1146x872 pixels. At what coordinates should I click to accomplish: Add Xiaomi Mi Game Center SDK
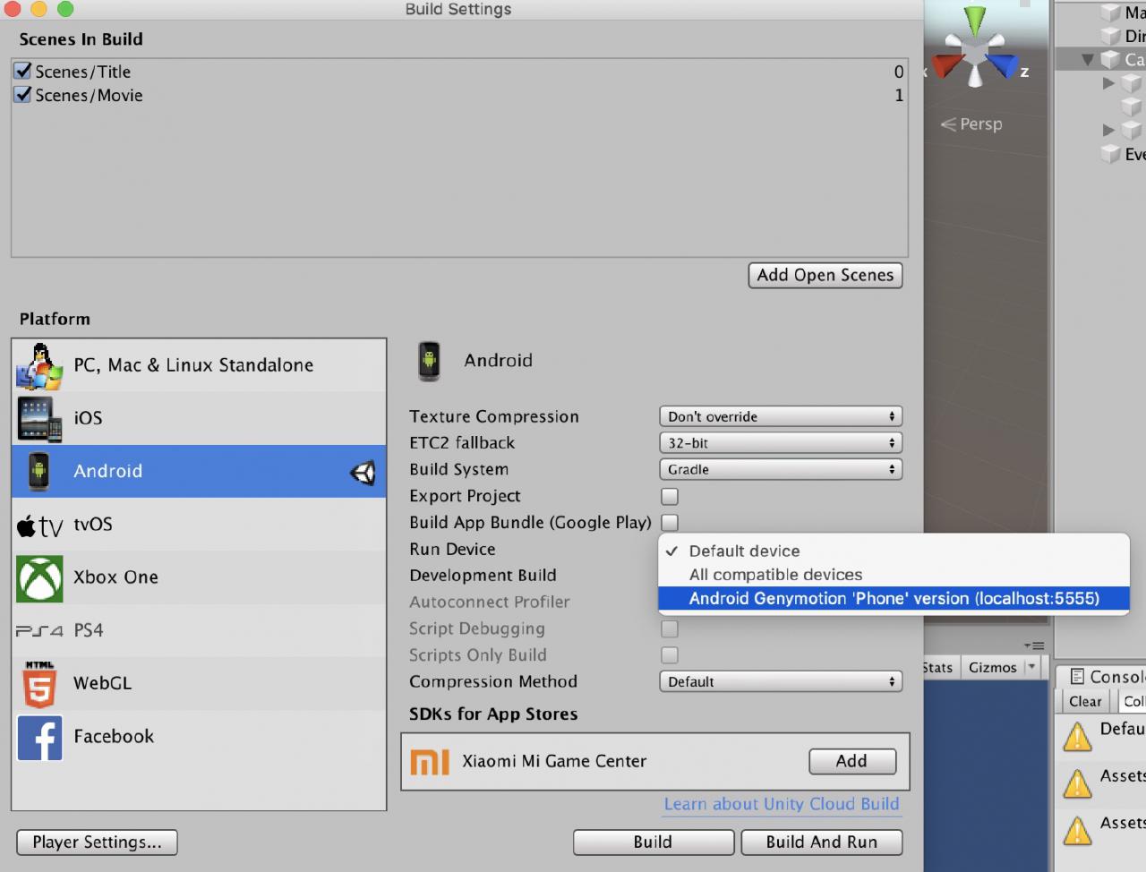click(852, 761)
